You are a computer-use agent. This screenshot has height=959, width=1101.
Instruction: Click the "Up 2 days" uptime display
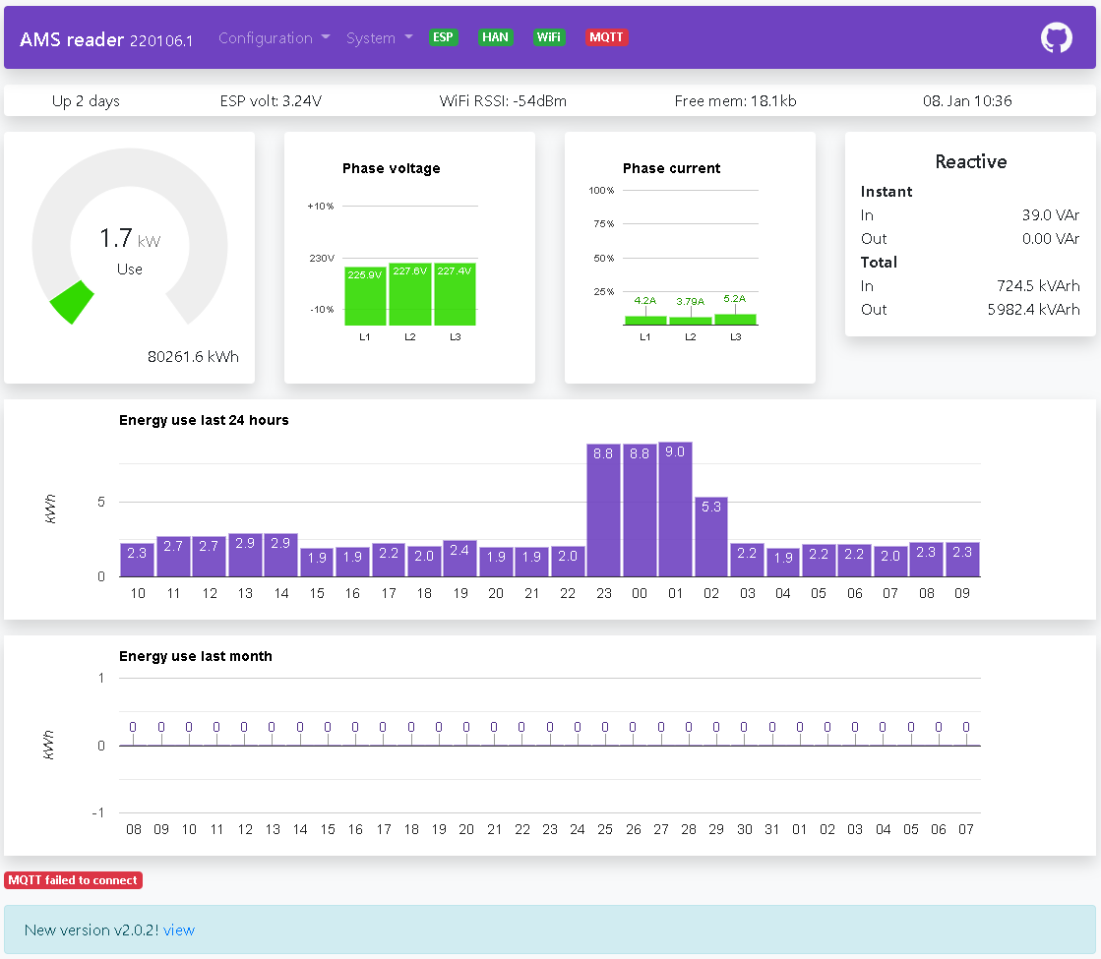point(86,100)
